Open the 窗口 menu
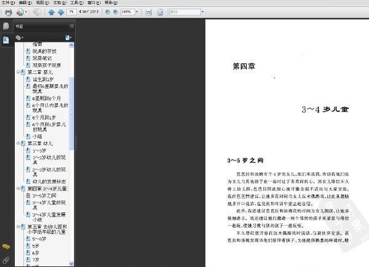This screenshot has width=369, height=267. (94, 3)
